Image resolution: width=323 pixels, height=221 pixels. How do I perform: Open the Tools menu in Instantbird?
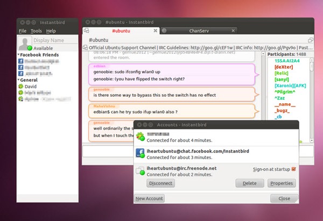(x=36, y=31)
